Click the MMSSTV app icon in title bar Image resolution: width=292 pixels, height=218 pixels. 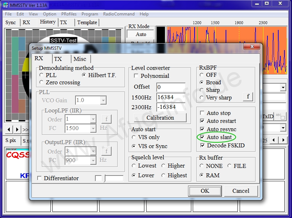pyautogui.click(x=5, y=5)
